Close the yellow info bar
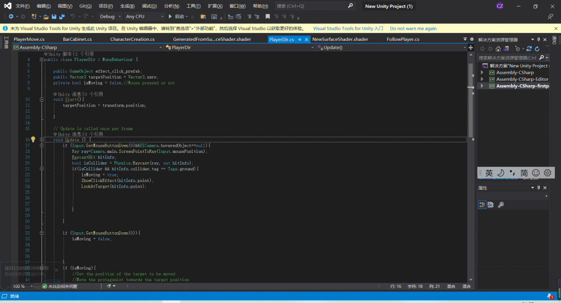 [555, 29]
